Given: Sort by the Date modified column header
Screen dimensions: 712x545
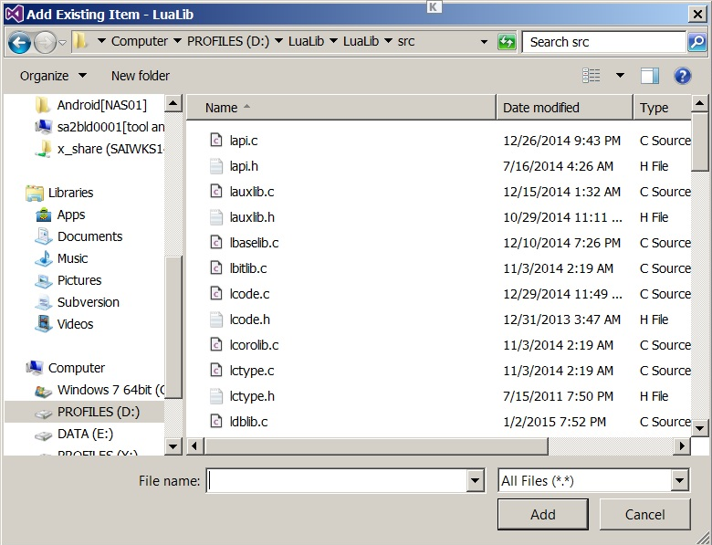Looking at the screenshot, I should coord(564,108).
